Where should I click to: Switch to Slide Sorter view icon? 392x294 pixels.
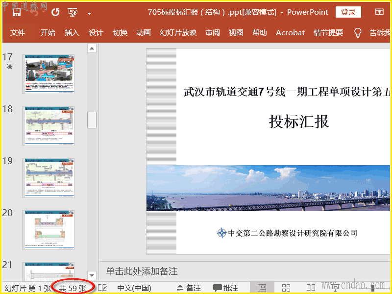coord(286,288)
